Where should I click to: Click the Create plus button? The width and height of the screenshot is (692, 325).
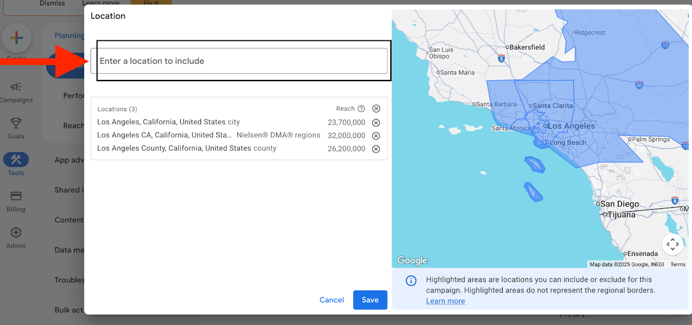point(16,38)
